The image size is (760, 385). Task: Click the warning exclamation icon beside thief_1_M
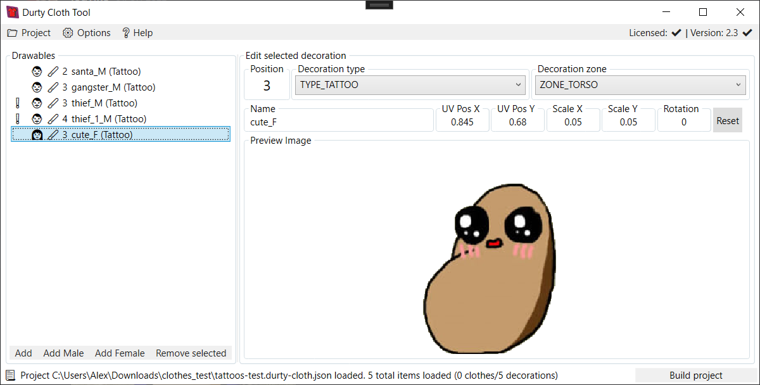click(x=18, y=119)
